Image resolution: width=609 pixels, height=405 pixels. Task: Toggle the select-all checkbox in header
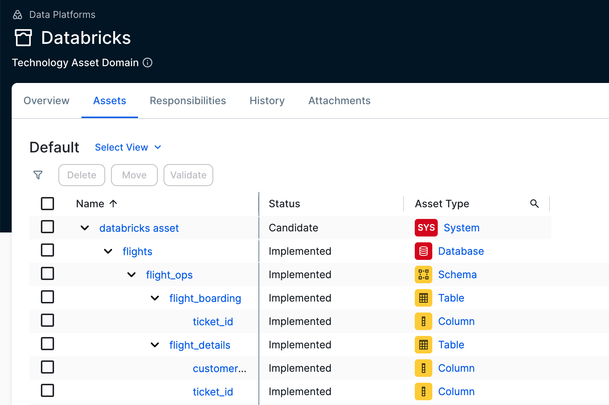point(47,204)
